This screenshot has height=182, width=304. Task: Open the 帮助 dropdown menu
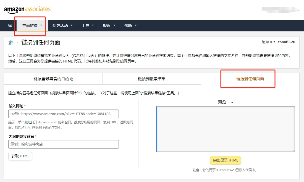(130, 25)
